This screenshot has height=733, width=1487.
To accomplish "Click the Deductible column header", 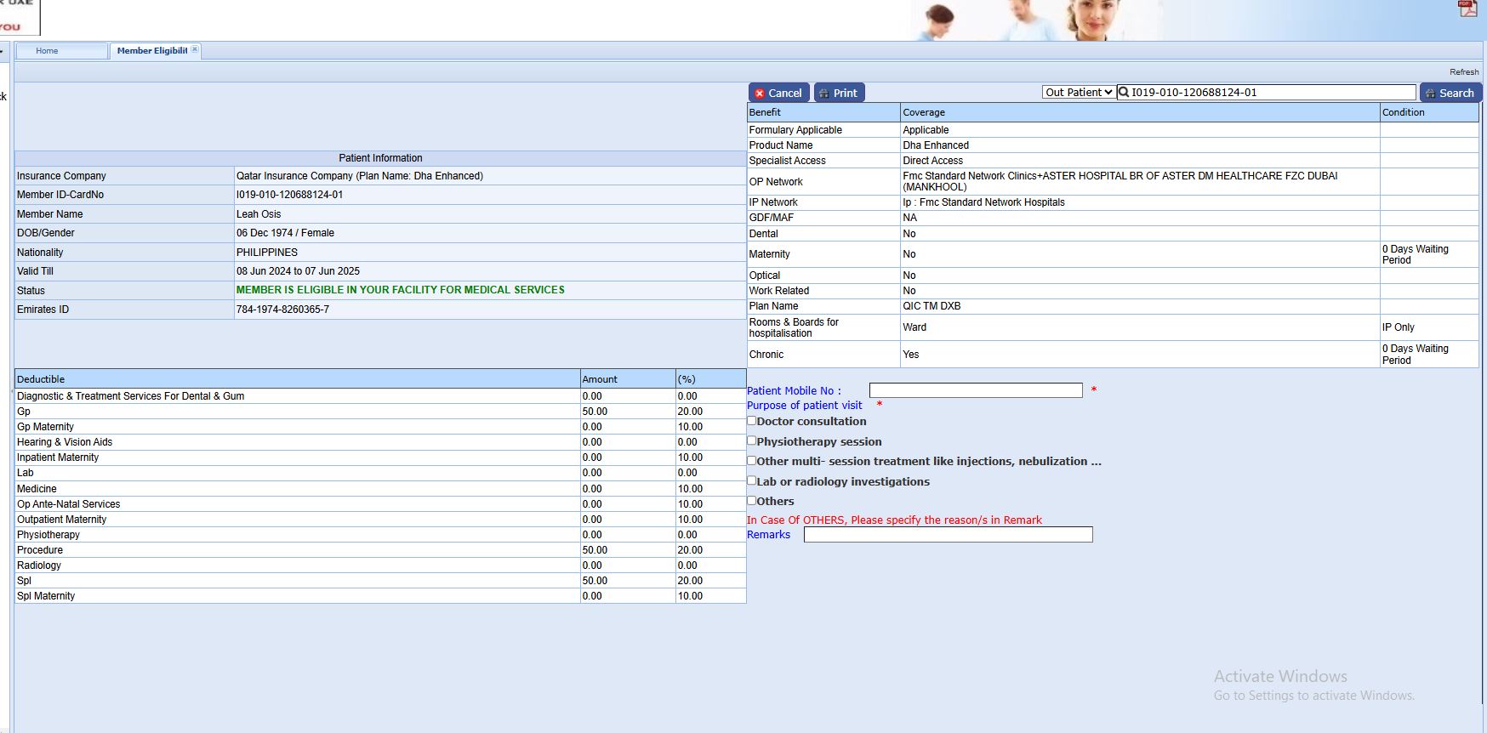I will (41, 379).
